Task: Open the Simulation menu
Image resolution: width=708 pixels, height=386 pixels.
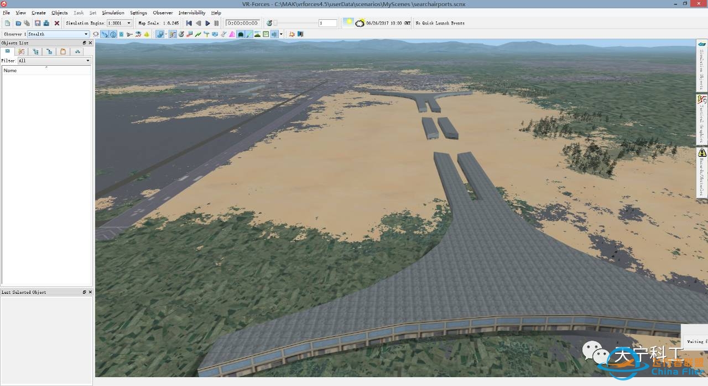Action: 113,13
